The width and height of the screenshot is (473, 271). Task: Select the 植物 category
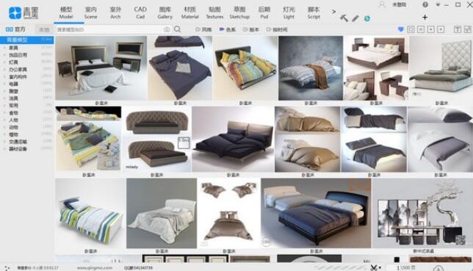pyautogui.click(x=13, y=134)
